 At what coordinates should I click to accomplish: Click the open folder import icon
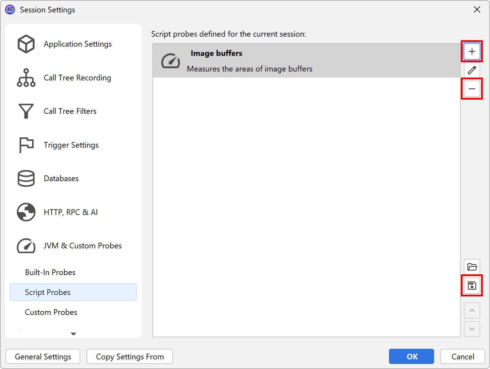(472, 267)
